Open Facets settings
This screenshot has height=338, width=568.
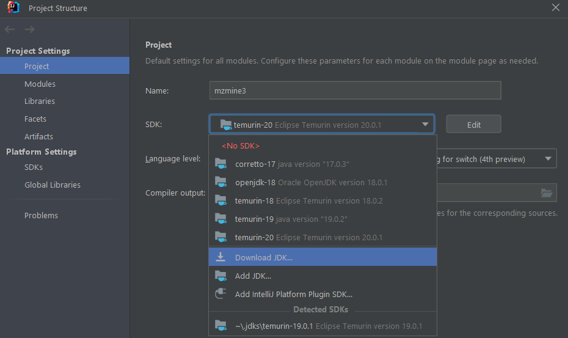(x=65, y=119)
